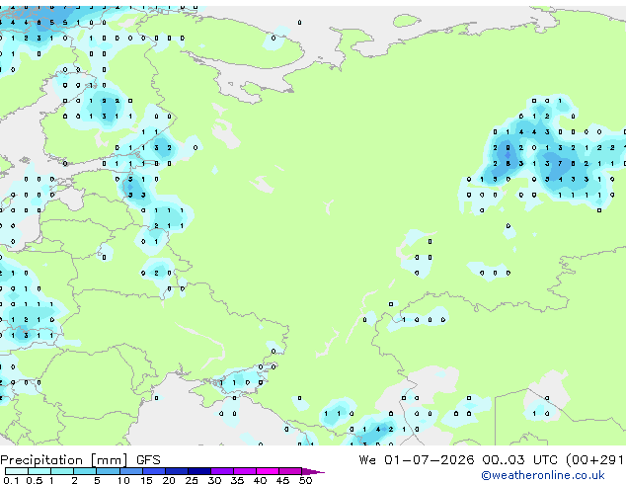Image resolution: width=626 pixels, height=484 pixels.
Task: Pick the 10–15 mm blue legend swatch
Action: pos(130,471)
